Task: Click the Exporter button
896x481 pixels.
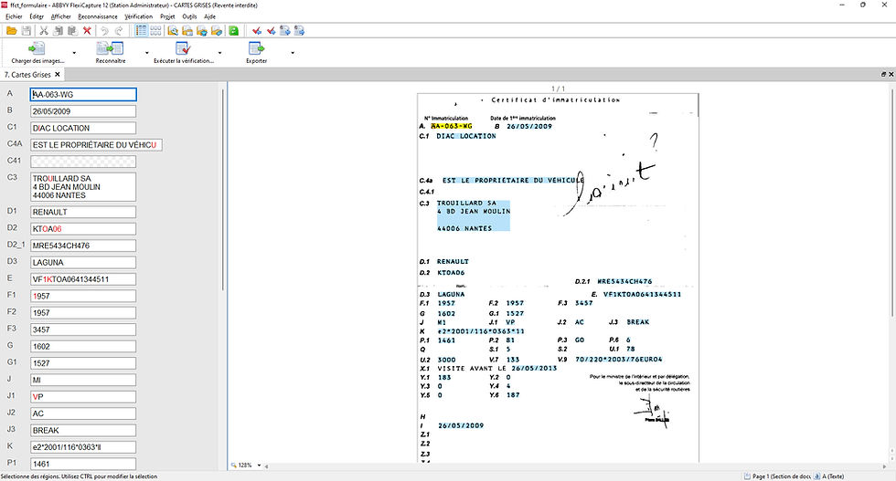Action: pos(257,53)
